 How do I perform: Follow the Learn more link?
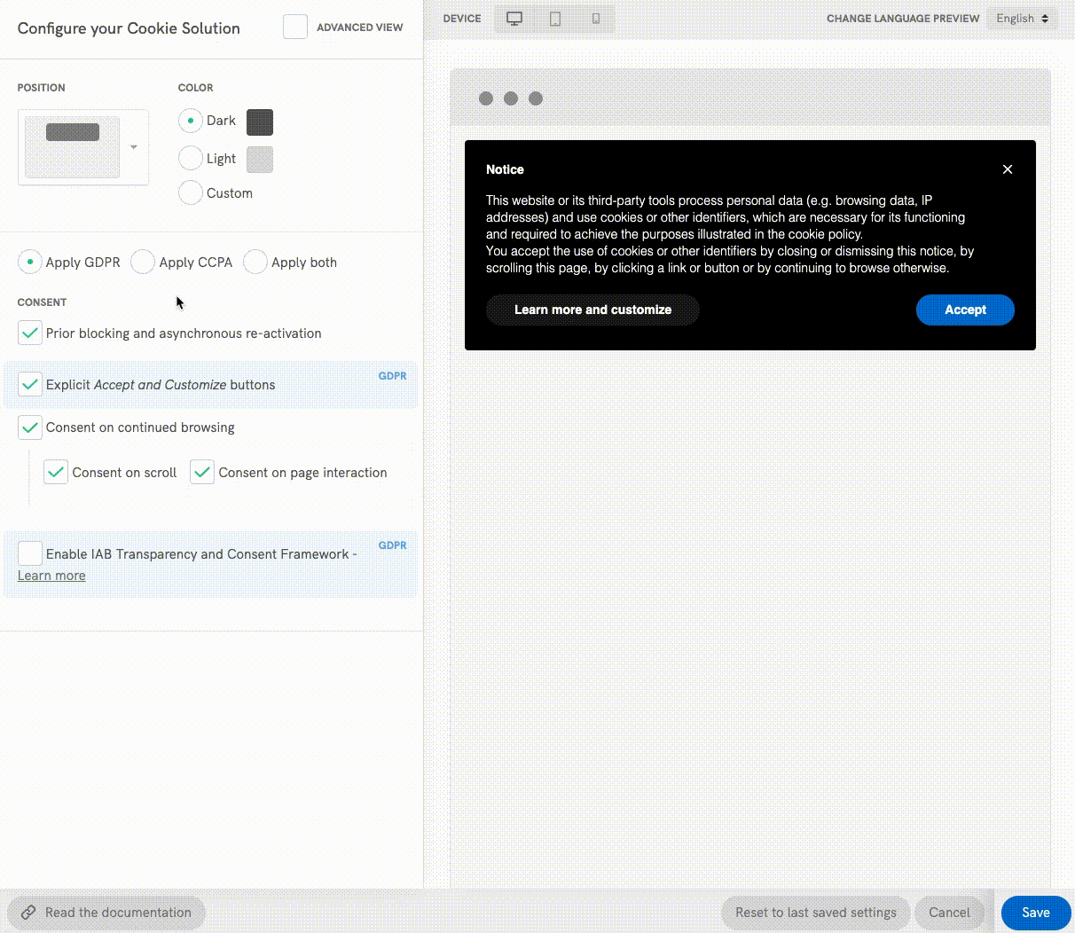[x=51, y=576]
